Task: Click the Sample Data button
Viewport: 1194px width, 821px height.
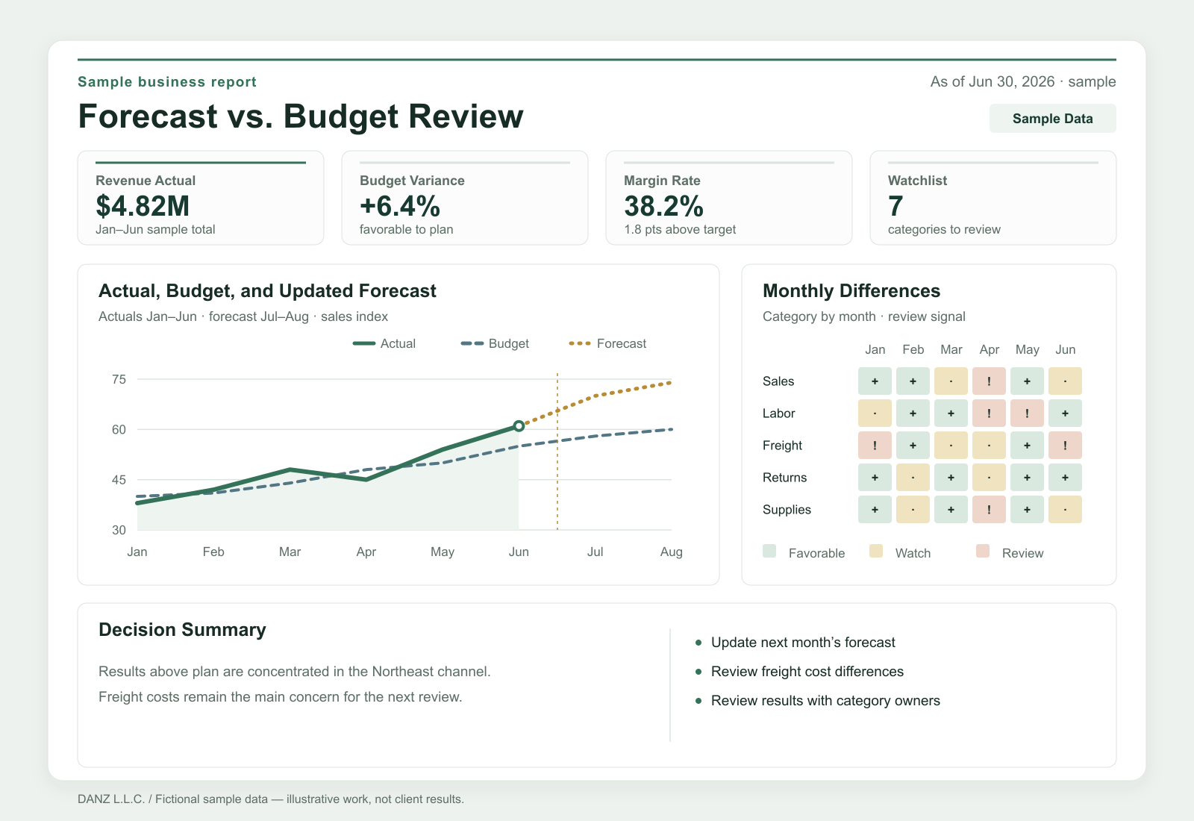Action: point(1052,119)
